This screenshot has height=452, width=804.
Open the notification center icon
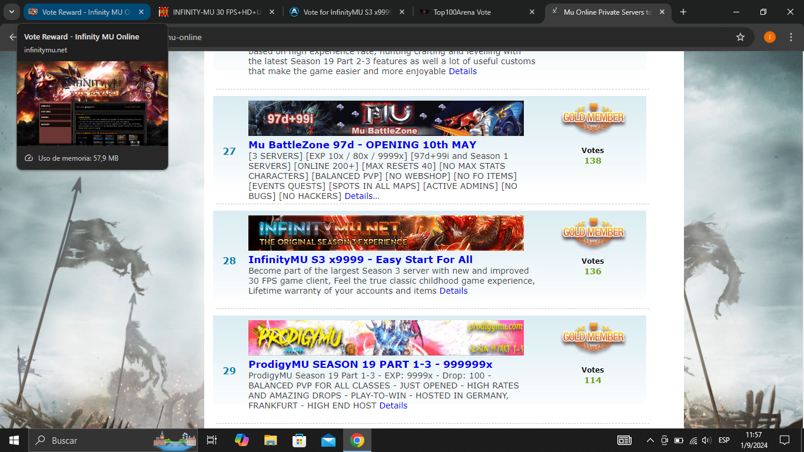(x=785, y=440)
